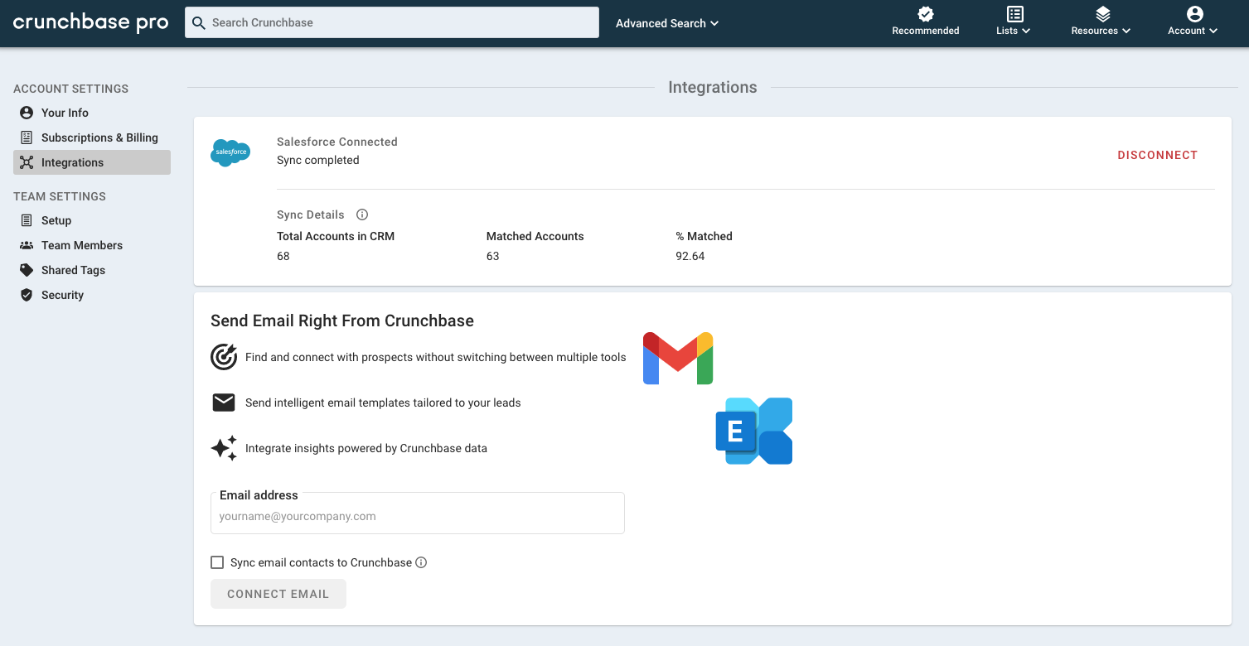Click the sparkle insights icon
The height and width of the screenshot is (646, 1249).
coord(224,448)
